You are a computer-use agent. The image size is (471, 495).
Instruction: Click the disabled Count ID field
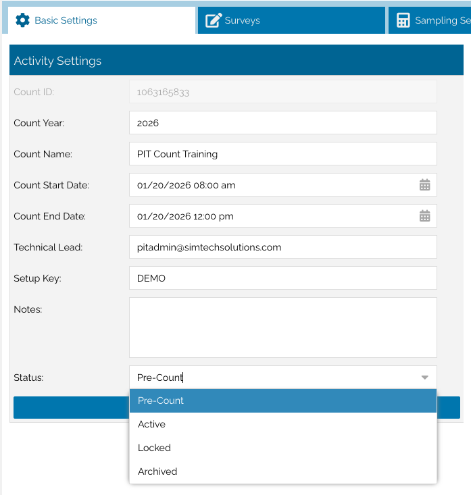click(283, 92)
